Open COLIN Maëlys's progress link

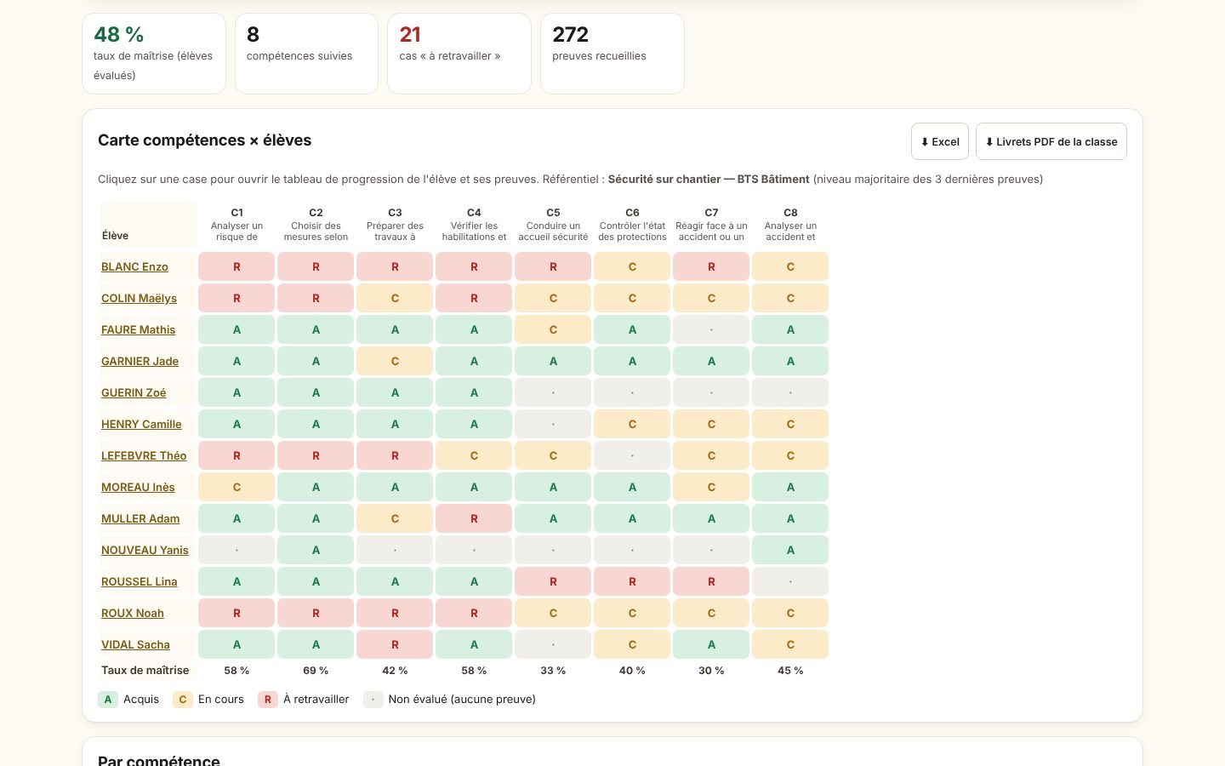(x=139, y=298)
